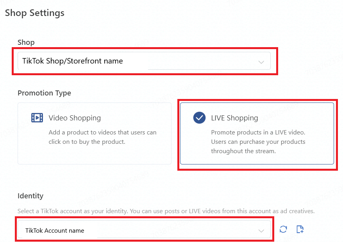The height and width of the screenshot is (242, 343).
Task: Select the LIVE Shopping promotion type card
Action: [x=257, y=134]
